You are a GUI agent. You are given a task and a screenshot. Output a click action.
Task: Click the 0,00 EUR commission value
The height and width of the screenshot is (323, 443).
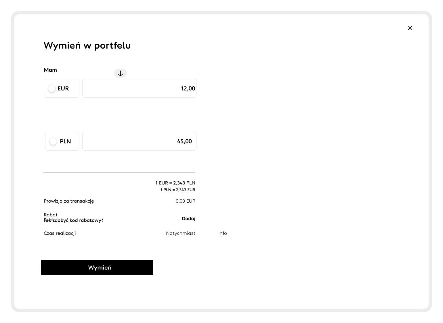(186, 201)
